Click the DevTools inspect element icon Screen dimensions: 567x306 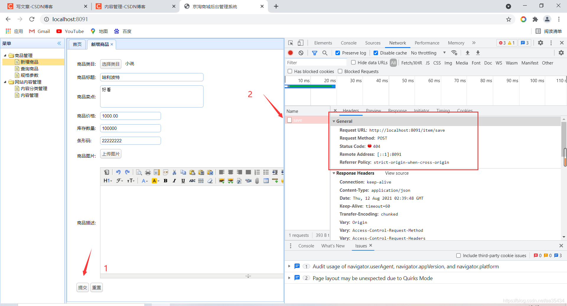tap(291, 43)
